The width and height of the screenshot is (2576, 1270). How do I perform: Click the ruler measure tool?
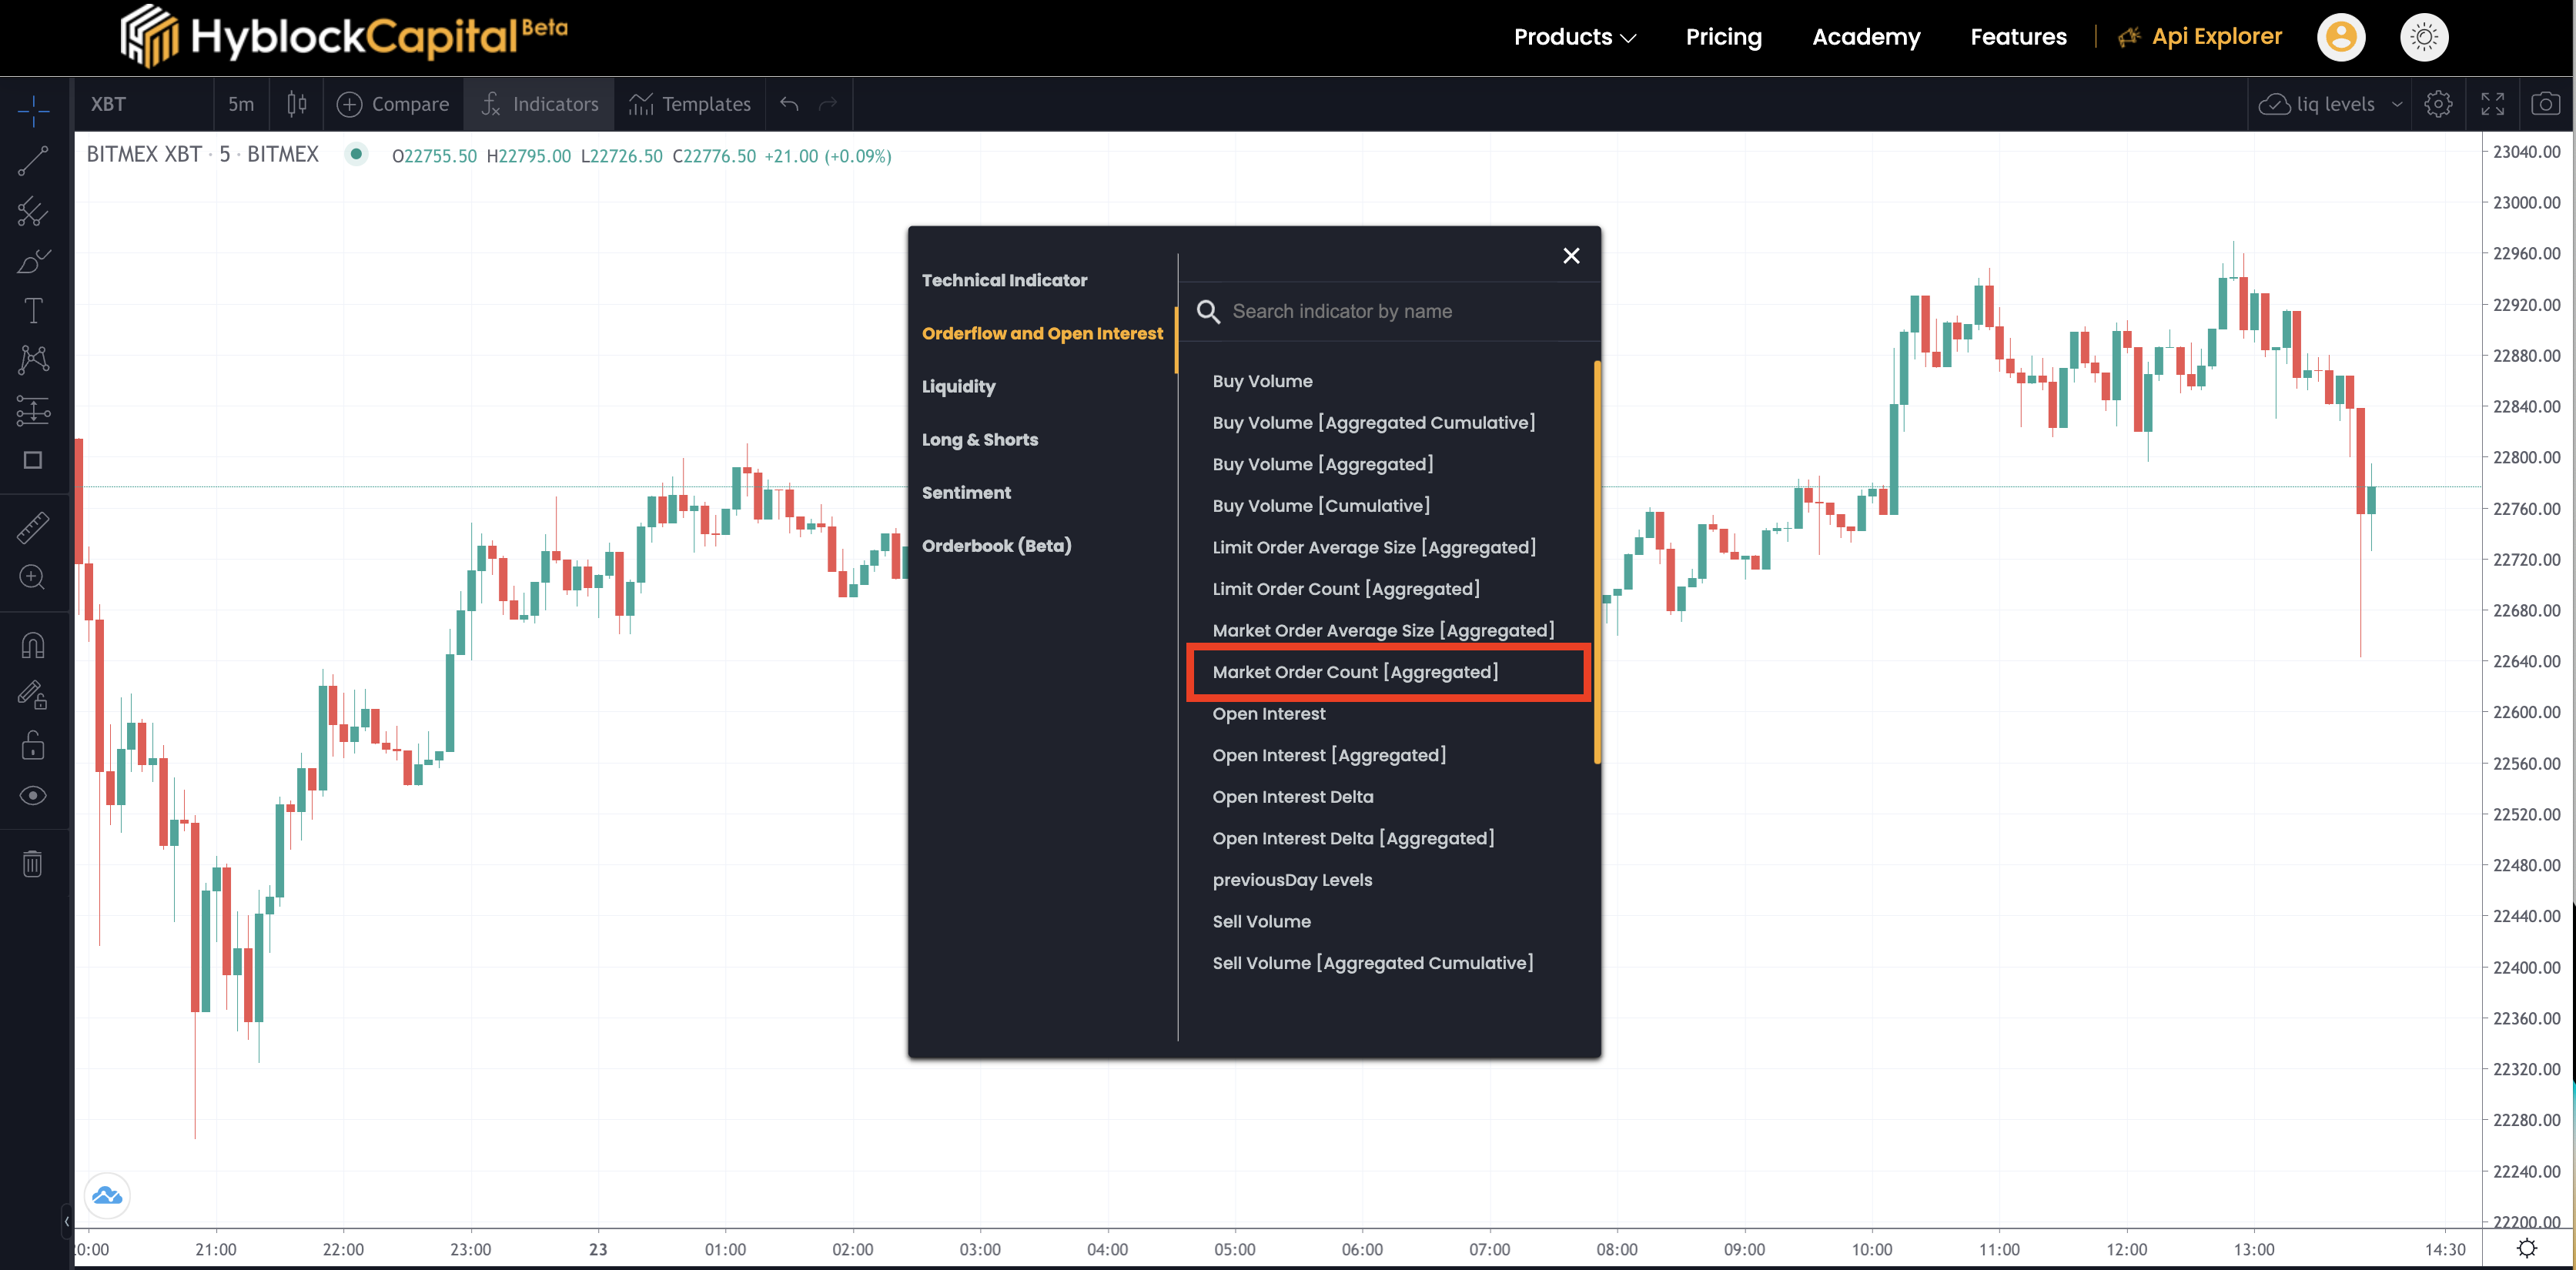click(x=33, y=527)
